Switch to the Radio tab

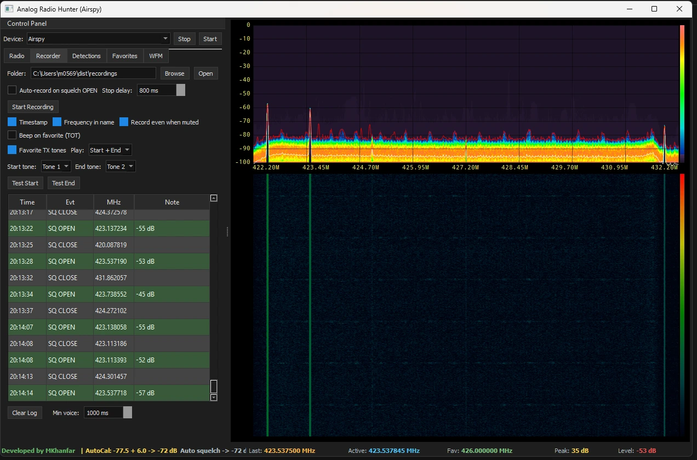click(x=16, y=55)
